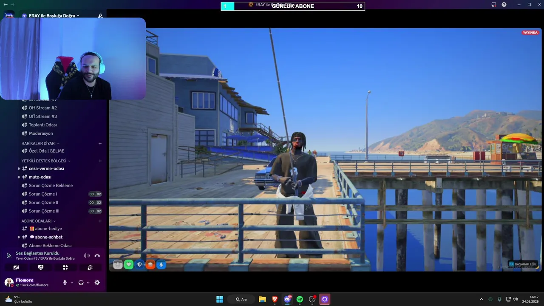Join Özel Oda | GELME voice channel
The image size is (544, 306).
pyautogui.click(x=62, y=151)
